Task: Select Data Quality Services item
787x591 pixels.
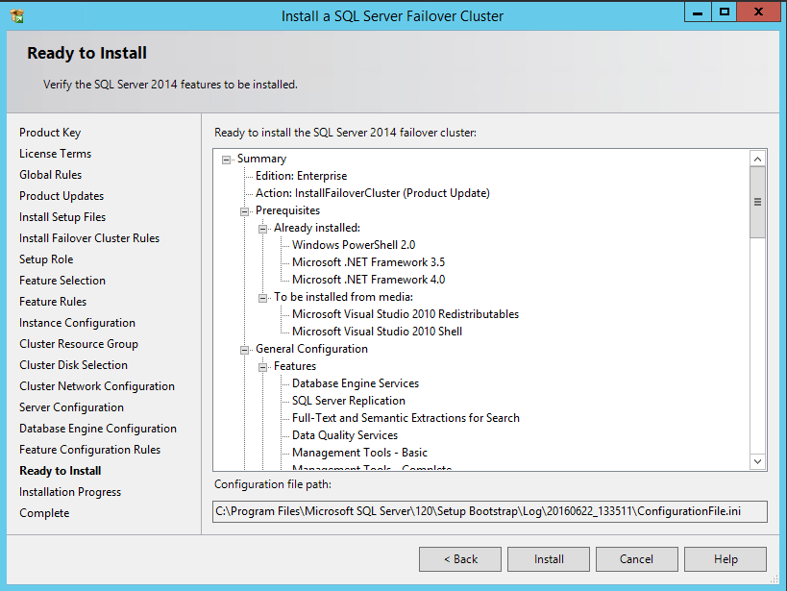Action: pos(345,435)
